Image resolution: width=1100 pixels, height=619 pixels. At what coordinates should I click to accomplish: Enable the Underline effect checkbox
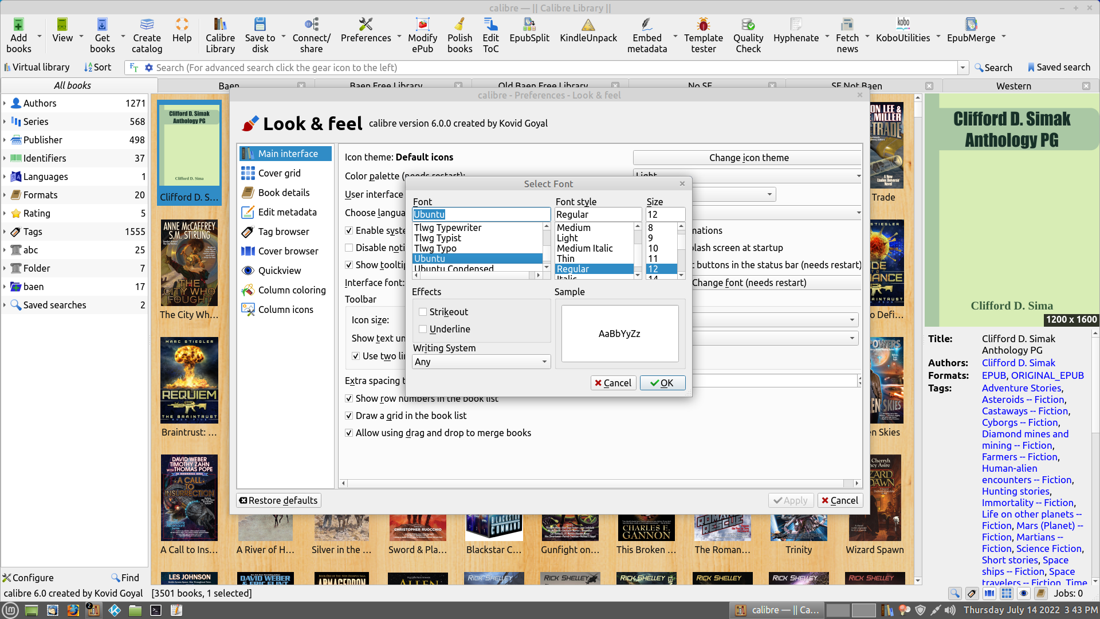[423, 329]
